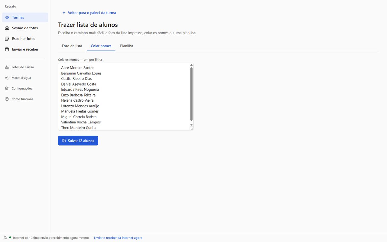Switch to the Foto da lista tab
The width and height of the screenshot is (387, 242).
(x=72, y=46)
